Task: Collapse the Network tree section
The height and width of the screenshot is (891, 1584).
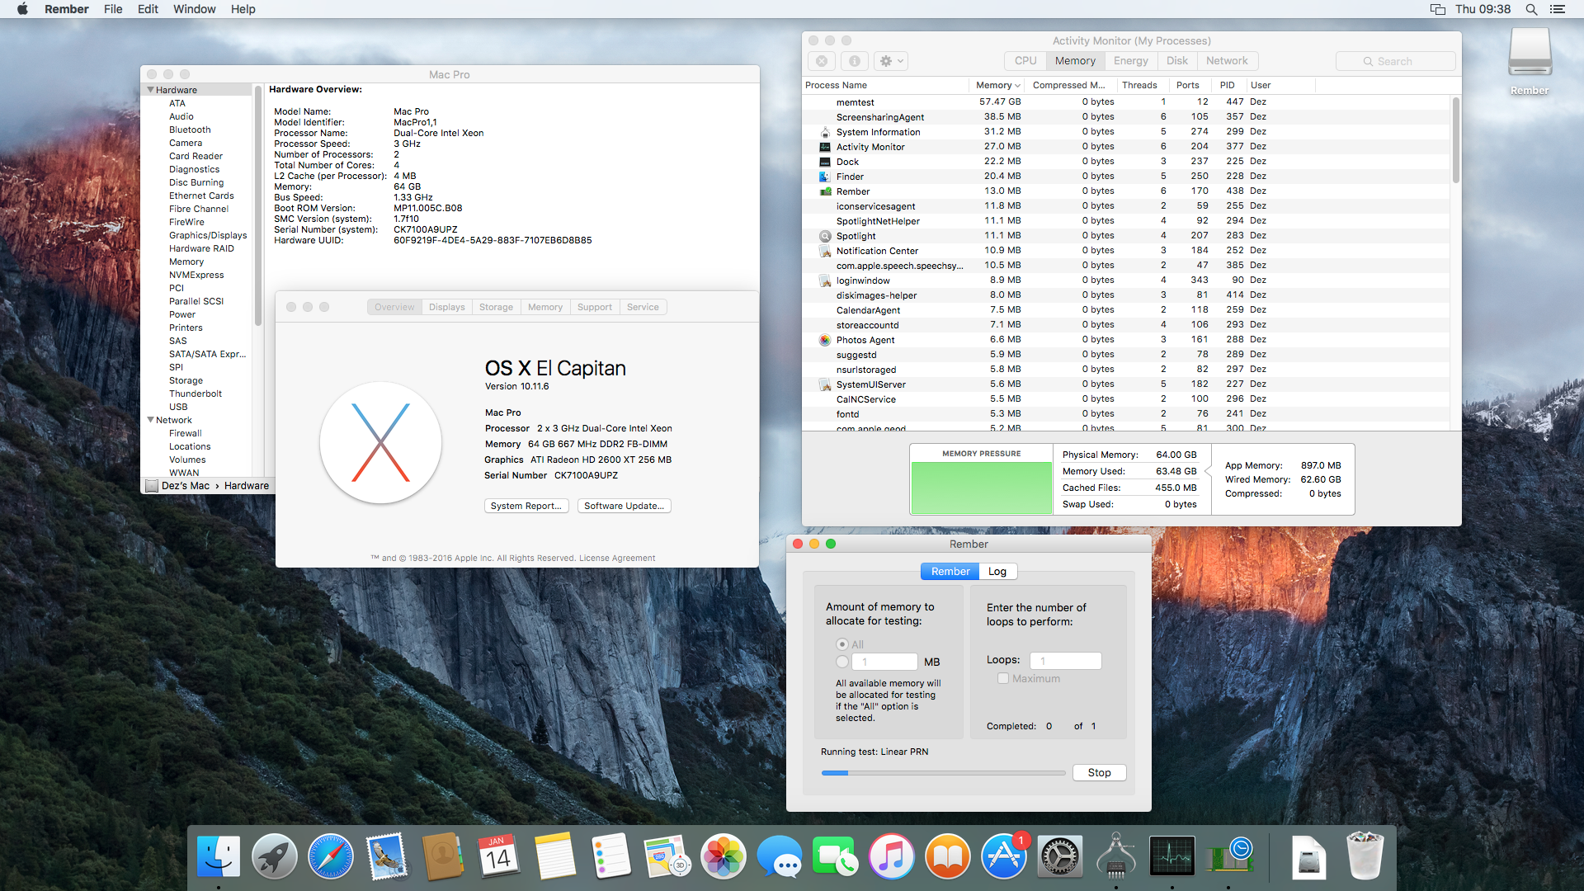Action: coord(151,420)
